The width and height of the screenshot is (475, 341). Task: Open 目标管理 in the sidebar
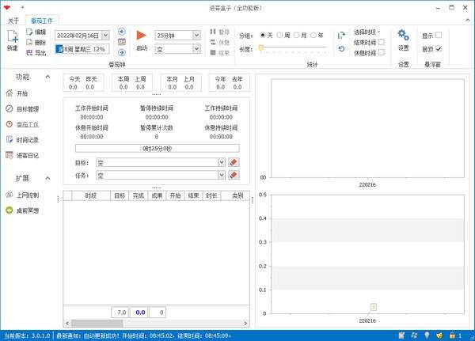coord(27,109)
